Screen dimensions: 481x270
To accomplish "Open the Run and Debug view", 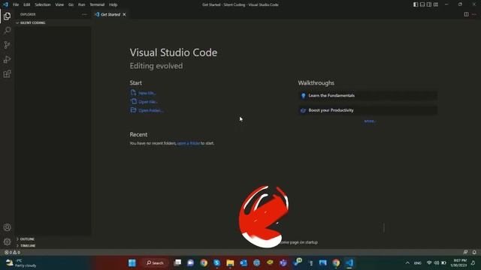I will (7, 59).
